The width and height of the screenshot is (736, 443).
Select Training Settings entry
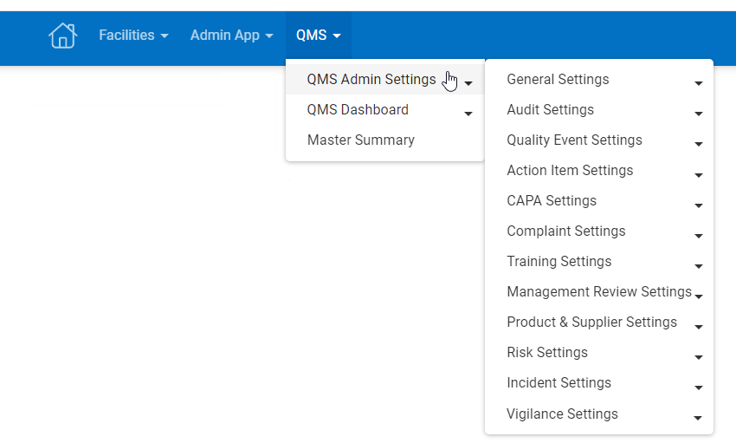click(x=558, y=262)
